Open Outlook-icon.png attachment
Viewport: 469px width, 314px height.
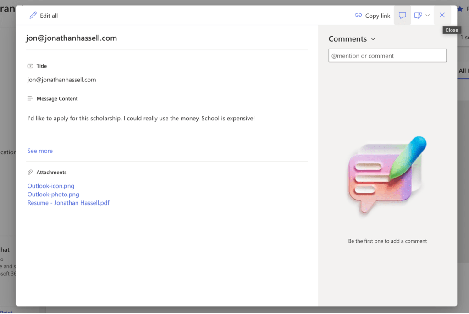click(x=51, y=186)
